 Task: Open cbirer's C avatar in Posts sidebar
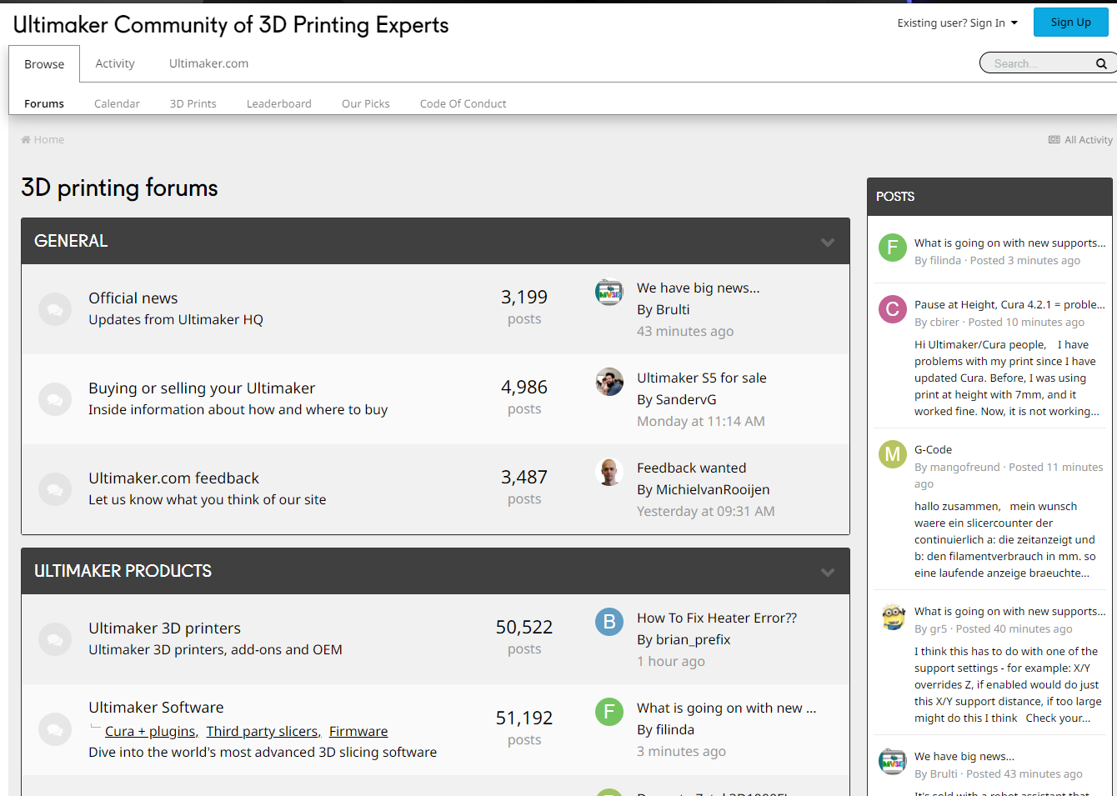click(893, 309)
